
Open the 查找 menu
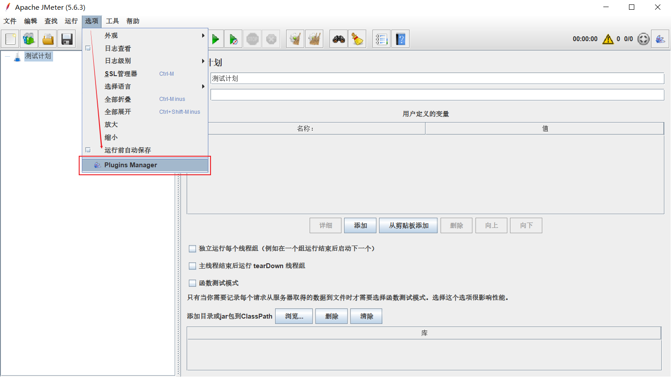(51, 21)
